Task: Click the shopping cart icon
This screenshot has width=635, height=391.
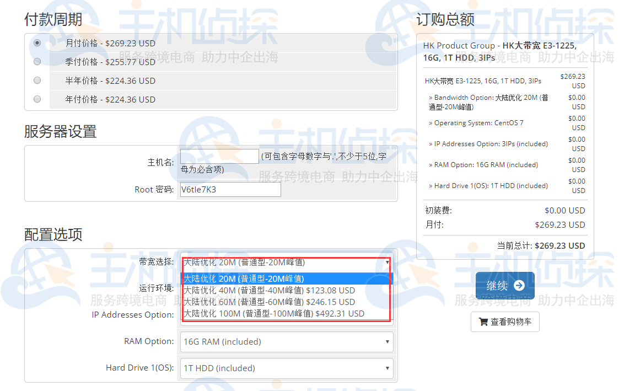Action: [483, 322]
